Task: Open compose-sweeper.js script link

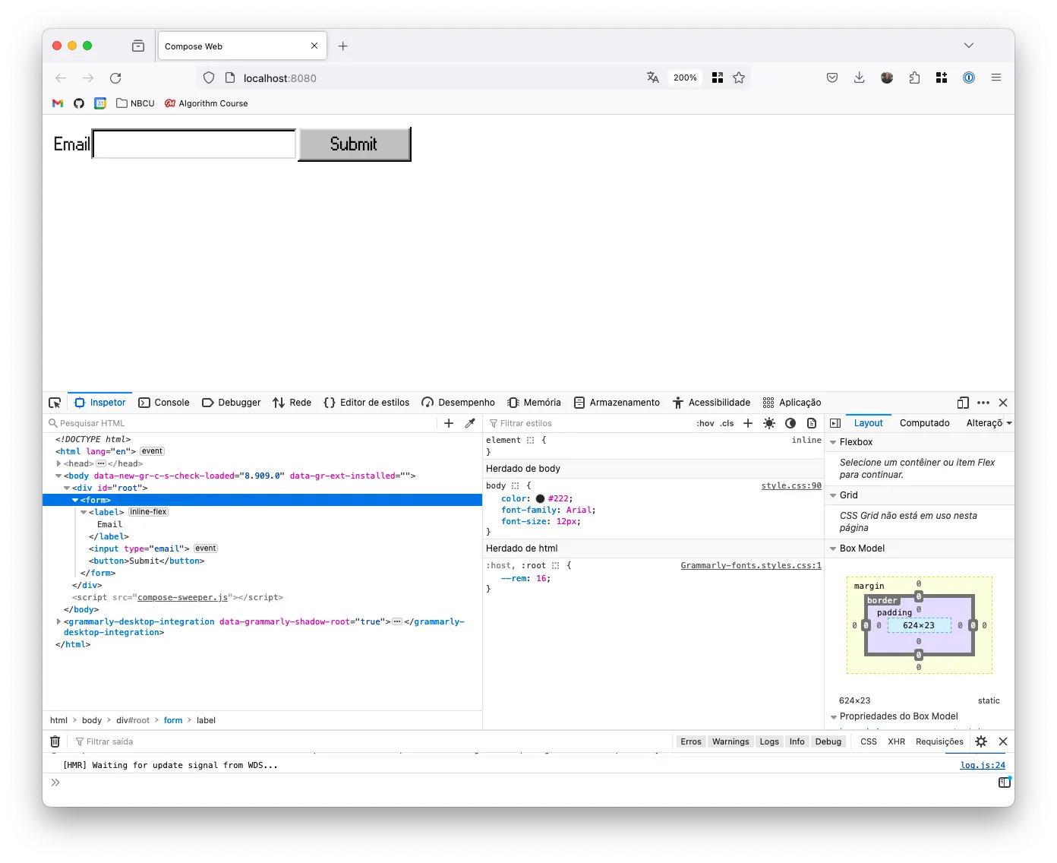Action: [182, 597]
